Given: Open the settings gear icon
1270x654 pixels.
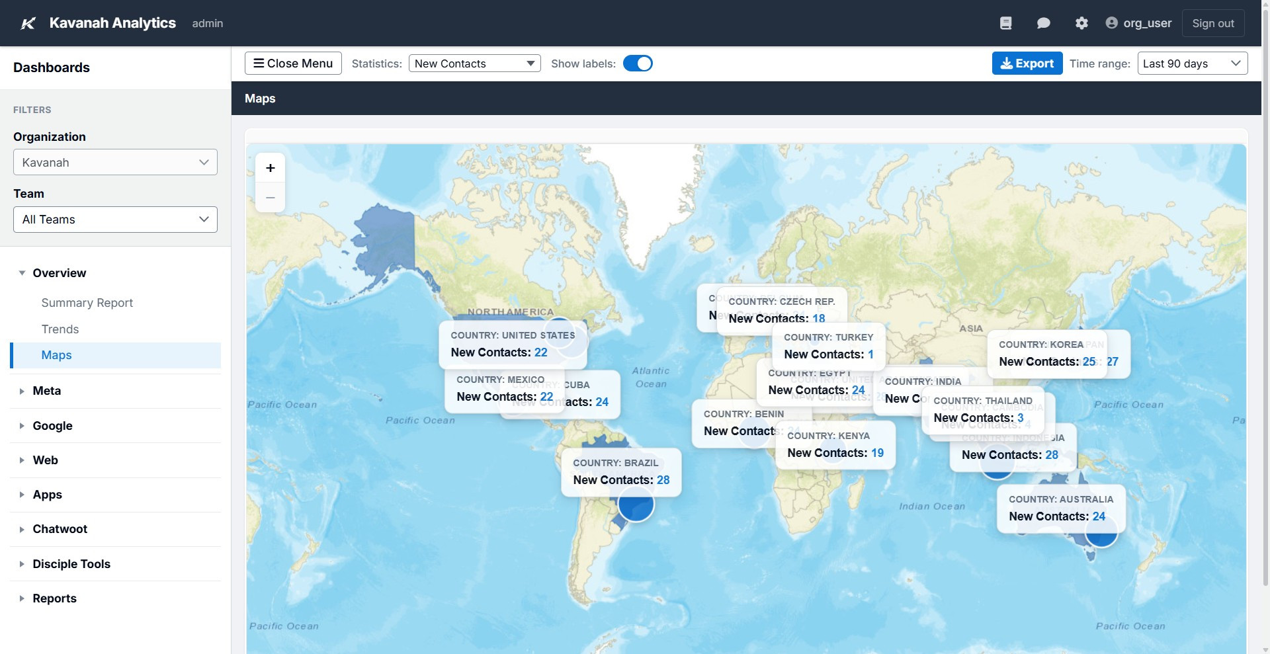Looking at the screenshot, I should 1081,22.
